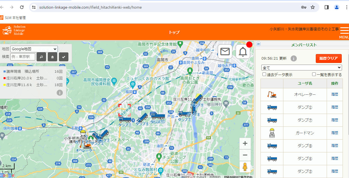
Task: Check the 一覧を表示する checkbox
Action: tap(314, 74)
